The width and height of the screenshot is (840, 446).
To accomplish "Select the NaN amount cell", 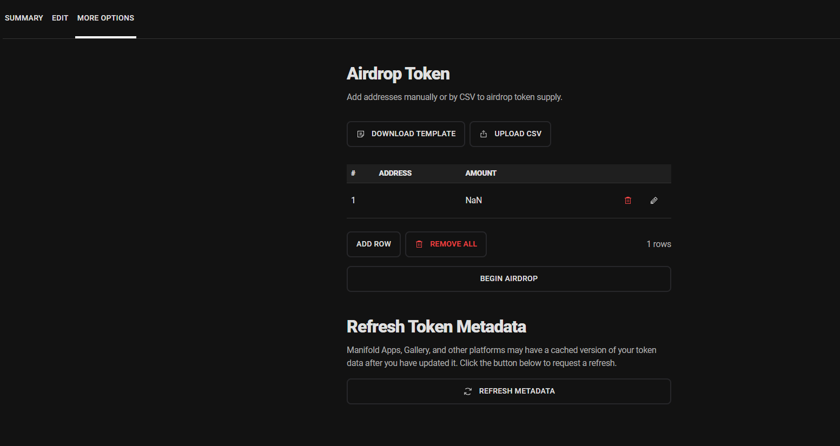I will click(473, 201).
